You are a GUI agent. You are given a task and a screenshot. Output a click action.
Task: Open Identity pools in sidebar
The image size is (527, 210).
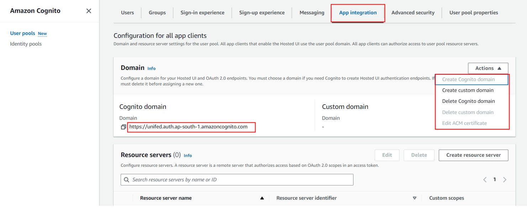[x=26, y=44]
